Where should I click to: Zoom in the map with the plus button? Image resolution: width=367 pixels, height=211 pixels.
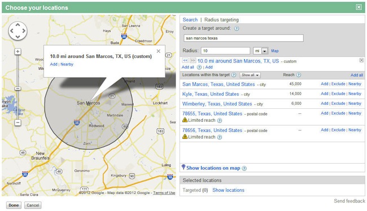[x=18, y=51]
